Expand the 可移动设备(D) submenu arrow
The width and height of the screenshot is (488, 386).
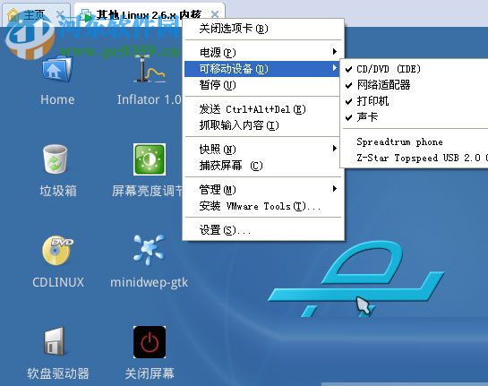[x=335, y=67]
